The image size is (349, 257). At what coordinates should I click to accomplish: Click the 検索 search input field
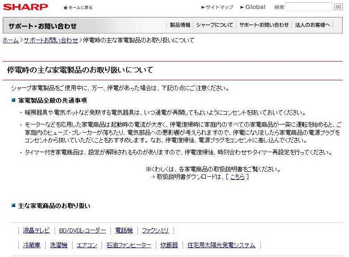pyautogui.click(x=308, y=7)
